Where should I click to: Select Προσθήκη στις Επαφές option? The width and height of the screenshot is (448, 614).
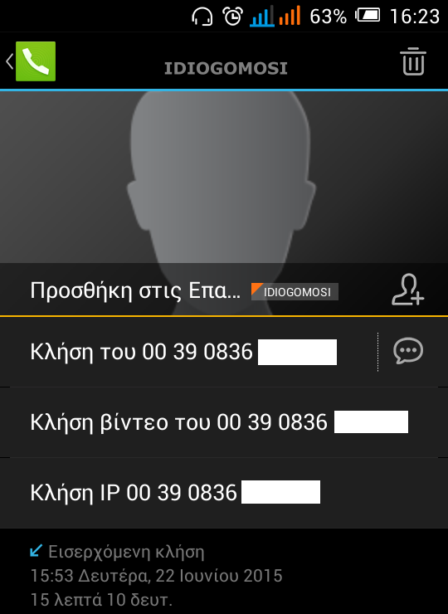click(224, 290)
